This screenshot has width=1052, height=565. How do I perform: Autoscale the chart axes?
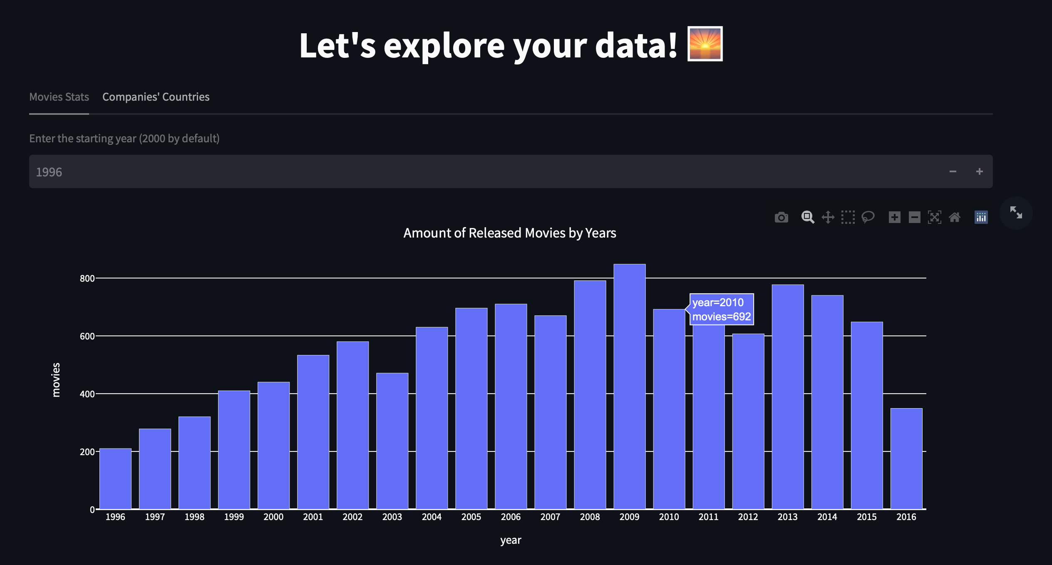tap(934, 217)
